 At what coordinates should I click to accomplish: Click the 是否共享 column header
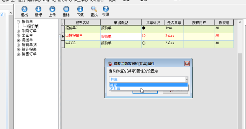tap(174, 22)
